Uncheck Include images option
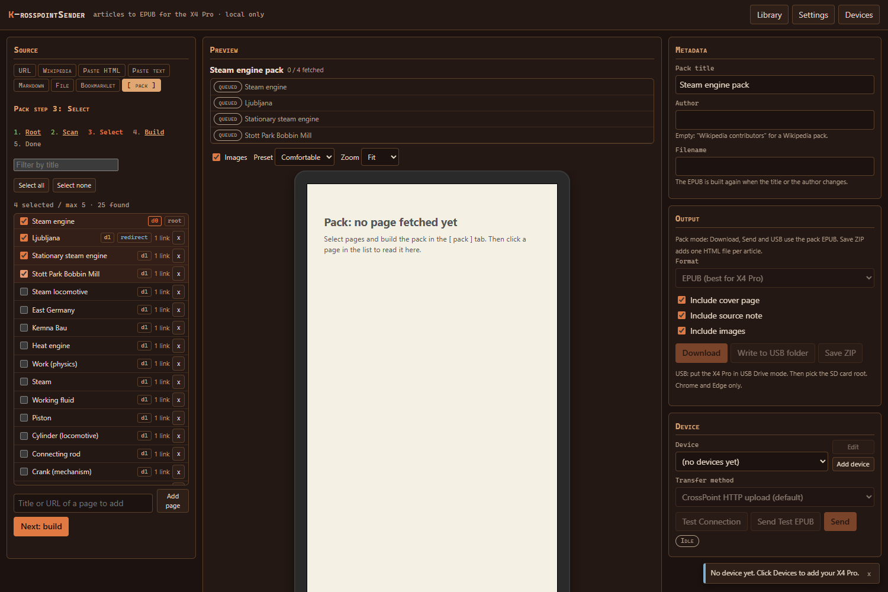The image size is (888, 592). (681, 330)
